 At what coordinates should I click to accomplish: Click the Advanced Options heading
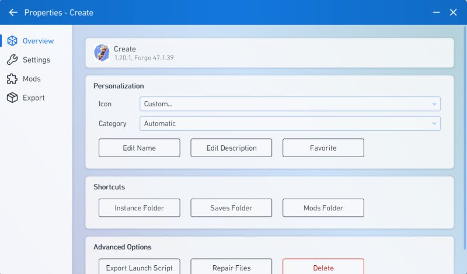[x=123, y=247]
